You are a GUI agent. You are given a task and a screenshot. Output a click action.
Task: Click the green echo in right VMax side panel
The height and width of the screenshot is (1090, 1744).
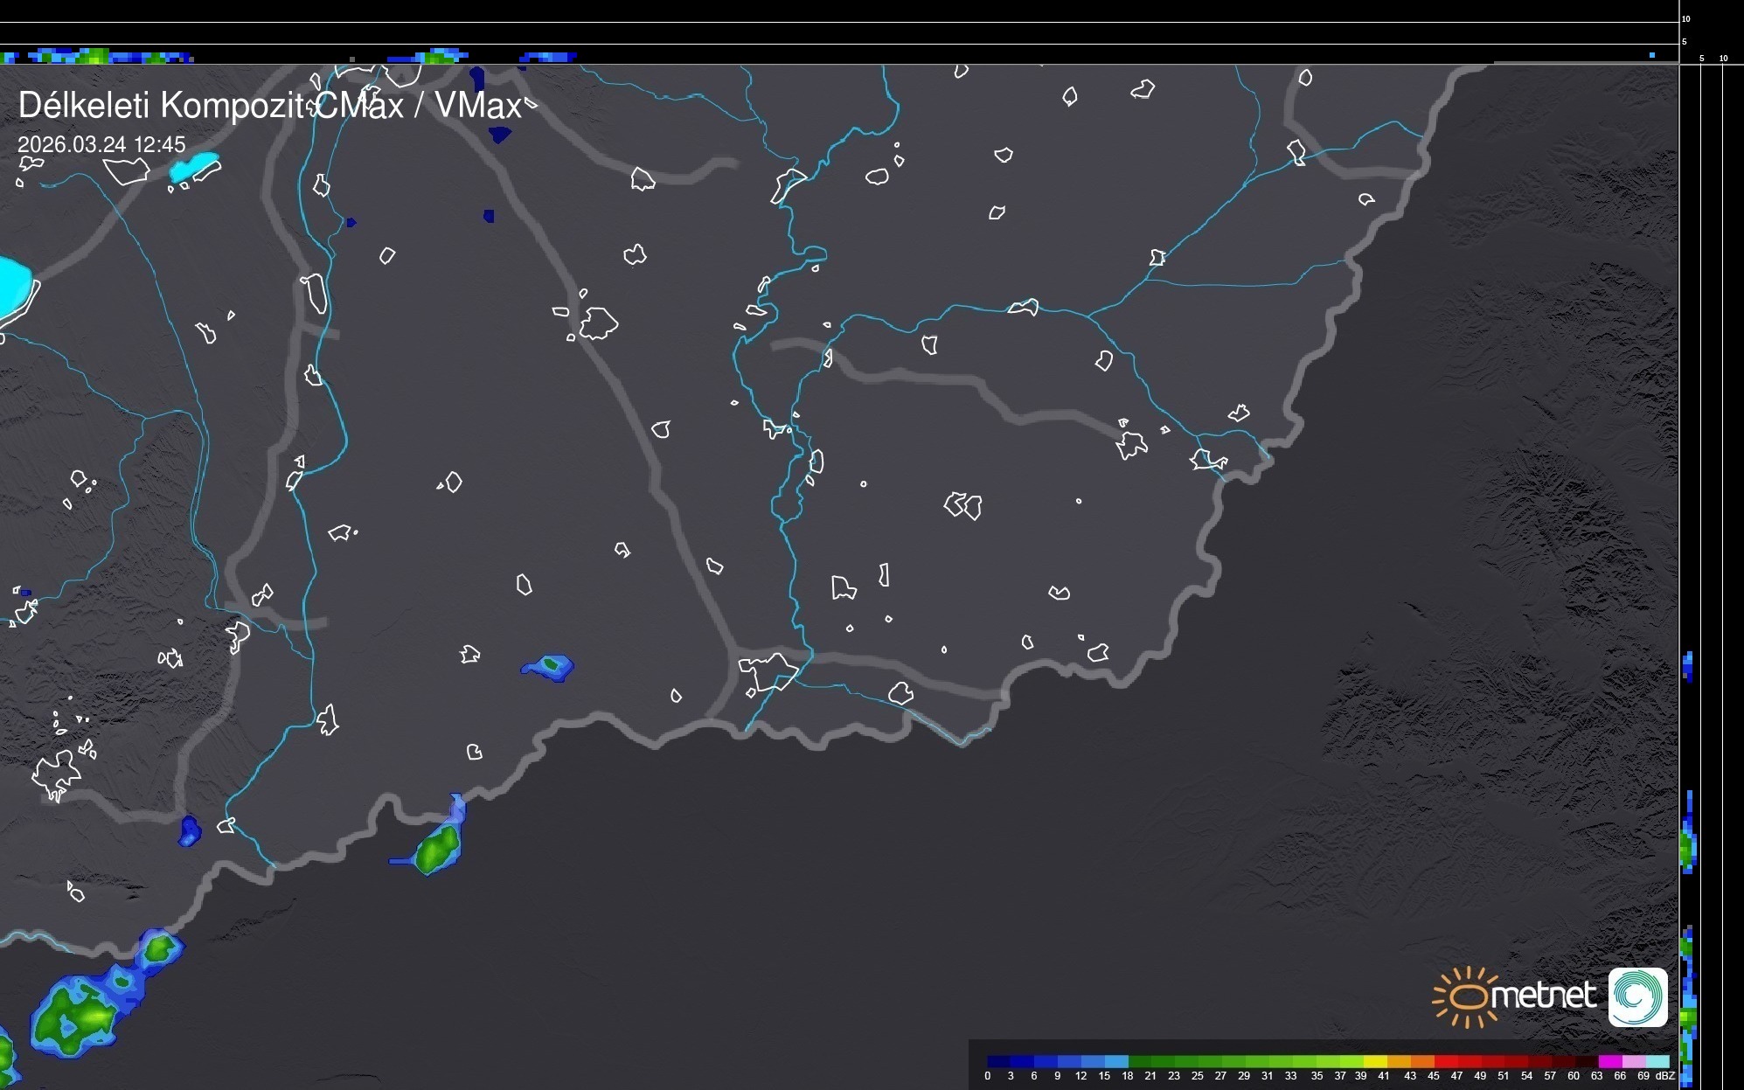(x=1687, y=846)
